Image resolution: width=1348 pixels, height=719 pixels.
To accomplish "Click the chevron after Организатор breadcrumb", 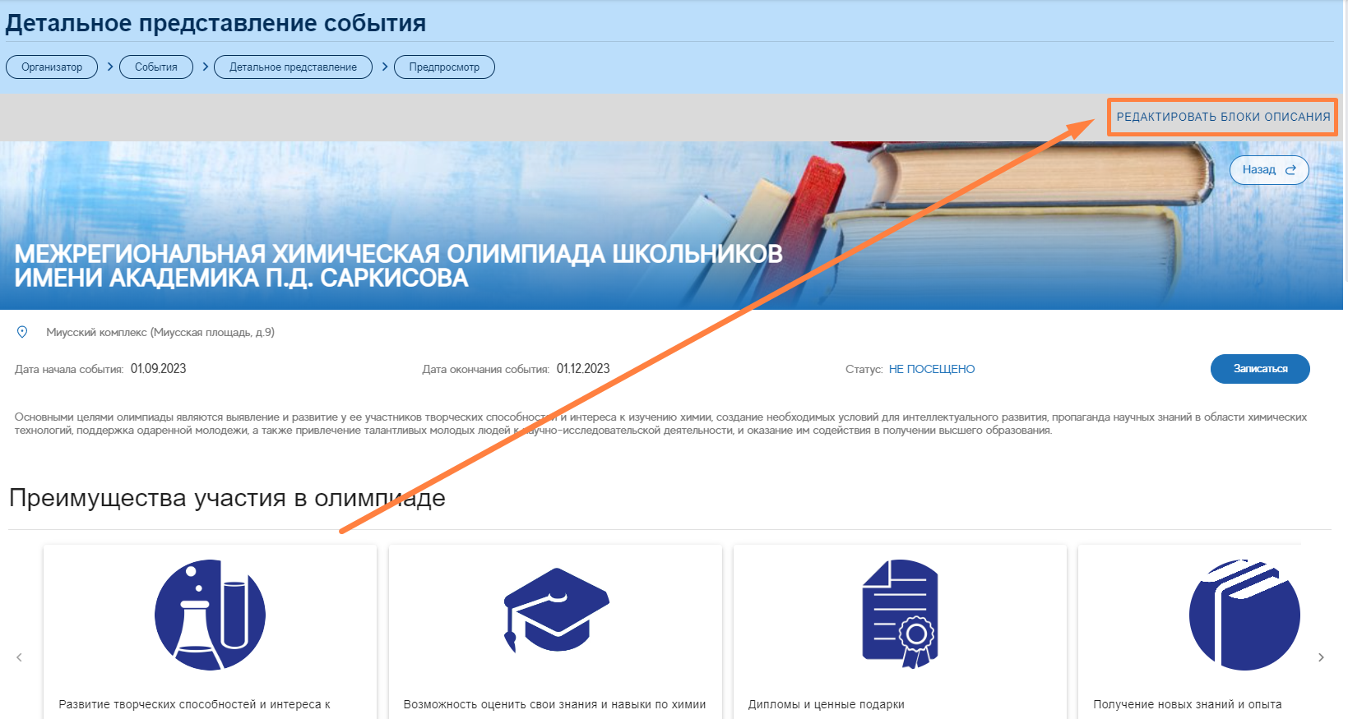I will coord(109,67).
